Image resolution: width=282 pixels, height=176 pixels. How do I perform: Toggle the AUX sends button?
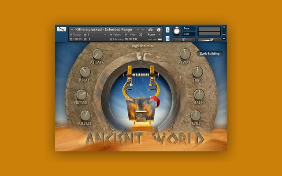coord(224,35)
